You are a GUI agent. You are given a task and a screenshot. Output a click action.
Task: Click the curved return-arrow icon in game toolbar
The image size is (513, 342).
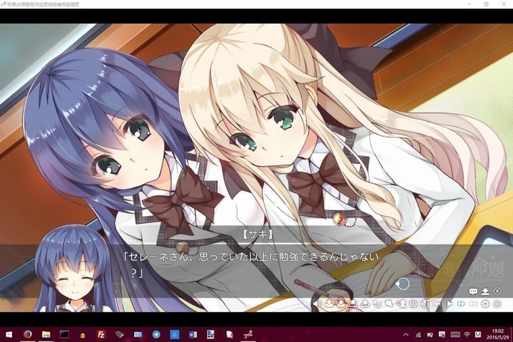377,303
